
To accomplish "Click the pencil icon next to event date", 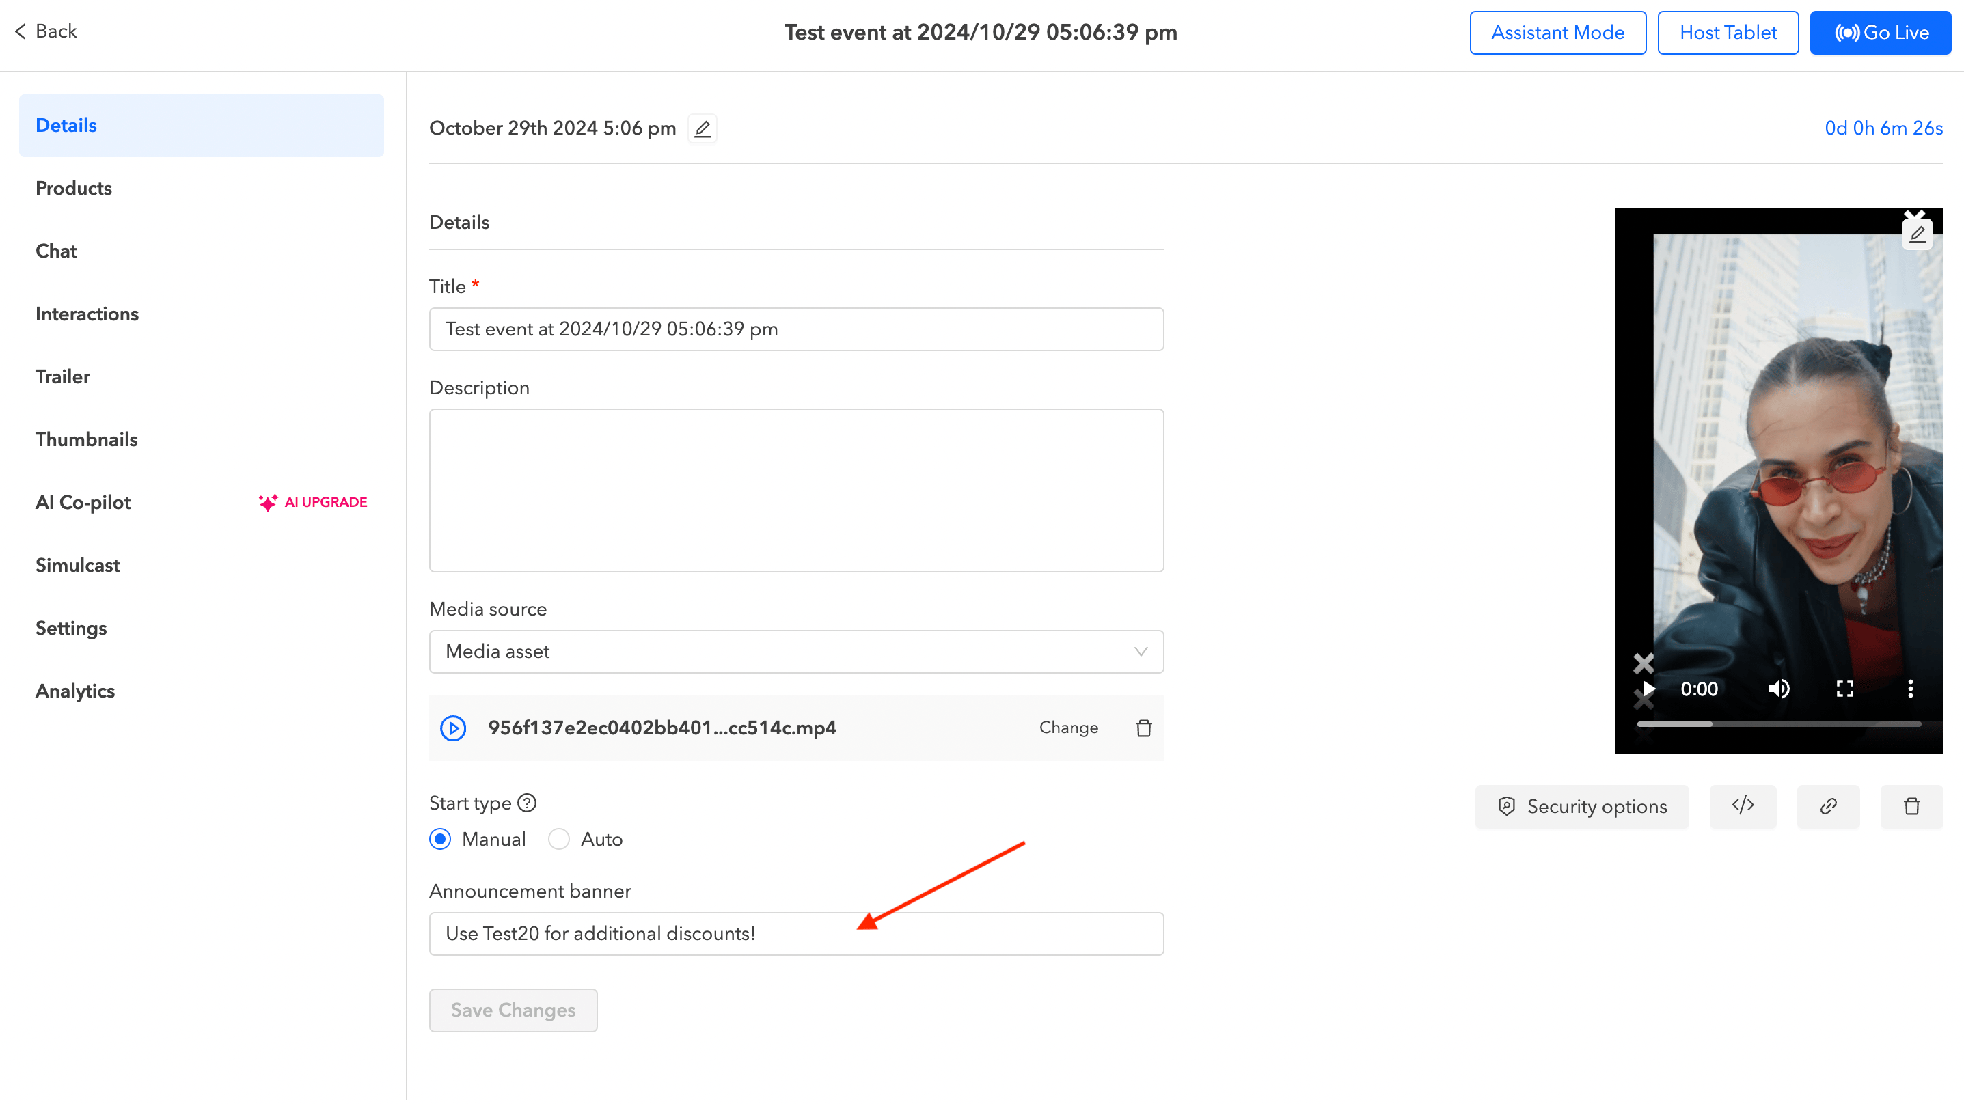I will (x=703, y=128).
